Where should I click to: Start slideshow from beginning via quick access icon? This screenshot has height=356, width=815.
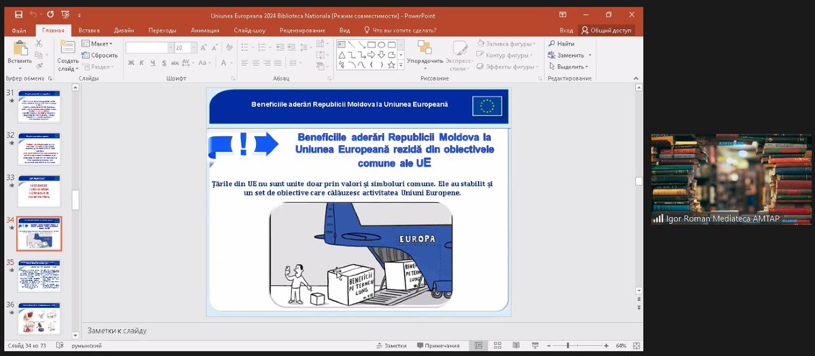[65, 14]
